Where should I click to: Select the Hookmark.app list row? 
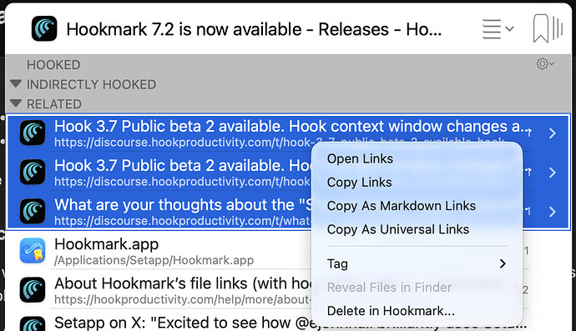288,251
